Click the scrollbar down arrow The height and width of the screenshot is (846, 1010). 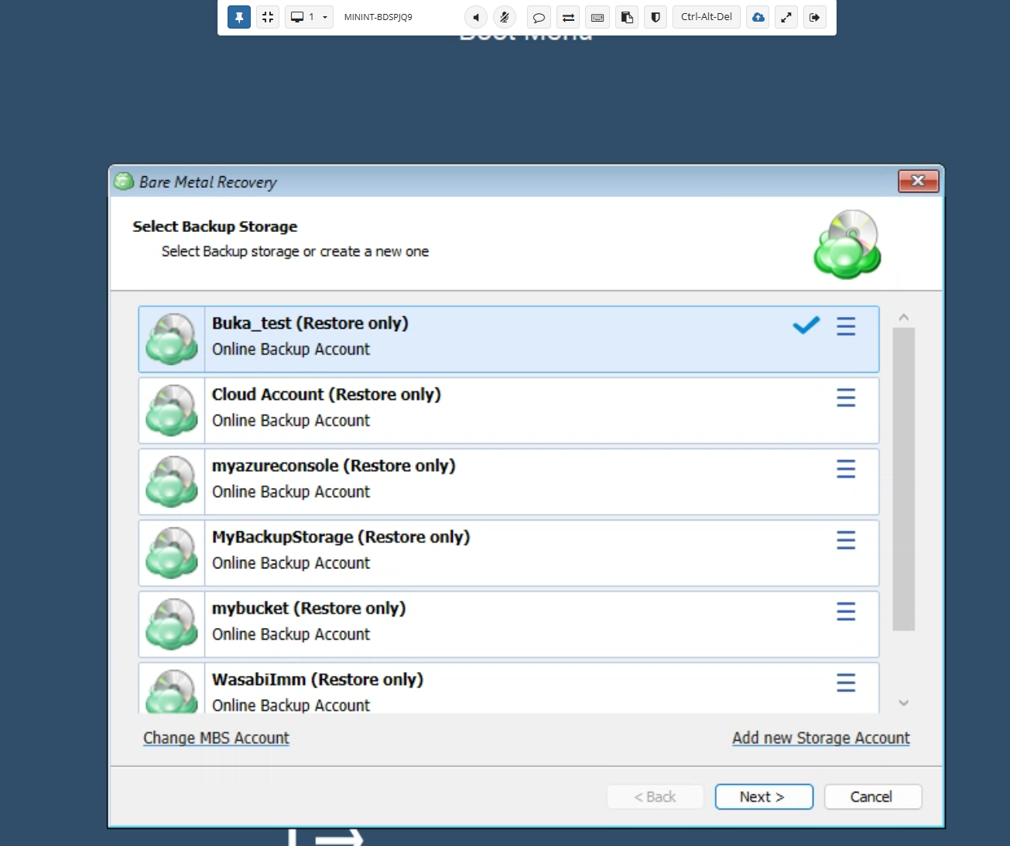click(903, 703)
